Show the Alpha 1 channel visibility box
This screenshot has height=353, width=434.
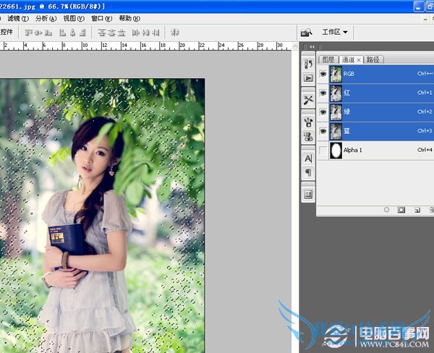[323, 150]
